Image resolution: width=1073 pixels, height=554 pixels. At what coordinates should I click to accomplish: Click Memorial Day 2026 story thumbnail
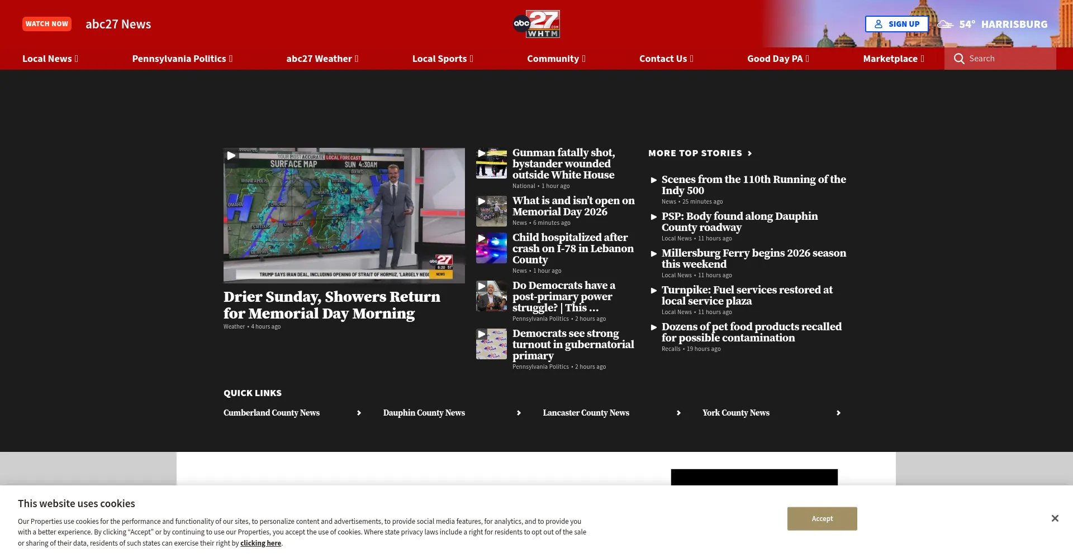click(491, 211)
